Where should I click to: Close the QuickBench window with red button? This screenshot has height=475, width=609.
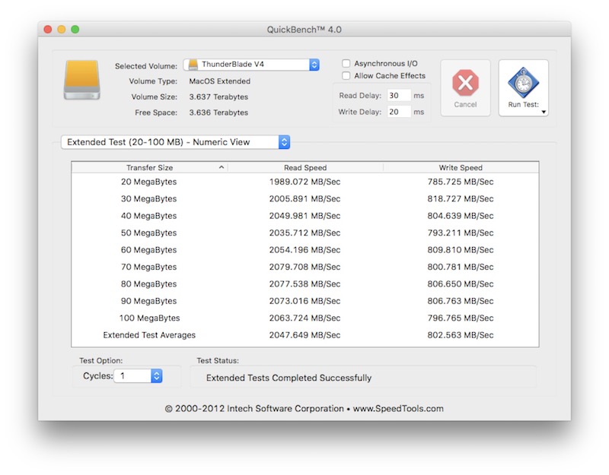click(x=48, y=30)
